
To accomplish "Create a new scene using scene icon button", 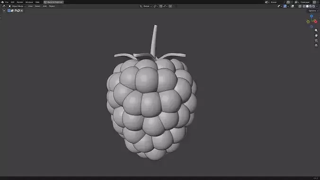I will (288, 2).
